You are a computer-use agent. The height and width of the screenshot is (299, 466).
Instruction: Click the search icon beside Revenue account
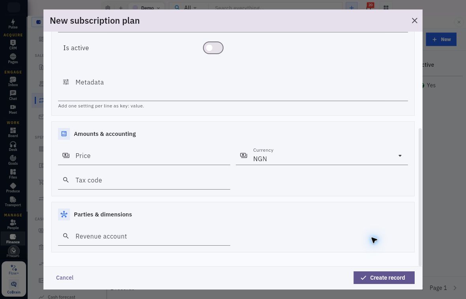(x=66, y=236)
